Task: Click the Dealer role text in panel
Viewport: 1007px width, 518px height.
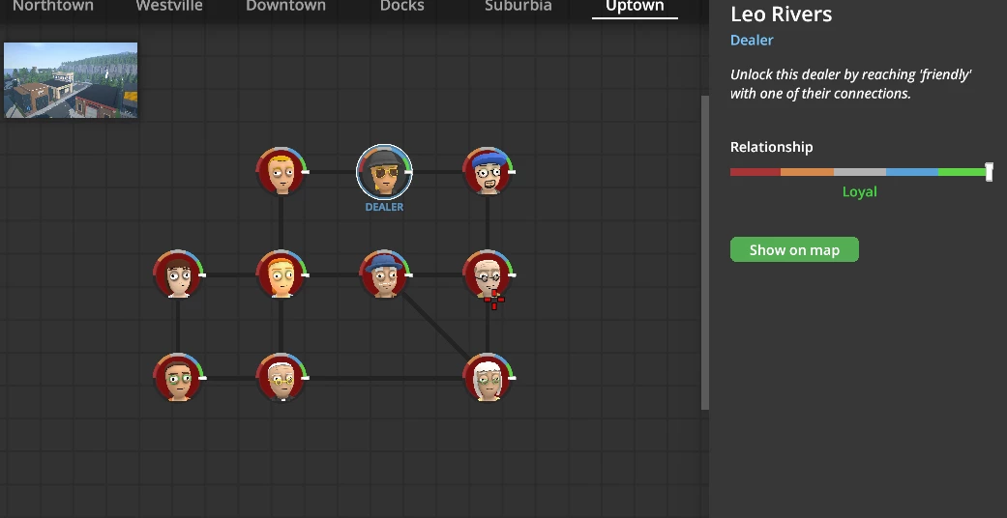Action: coord(752,40)
